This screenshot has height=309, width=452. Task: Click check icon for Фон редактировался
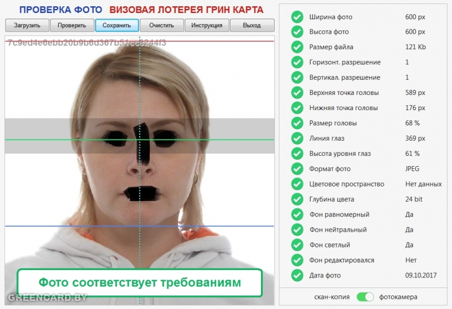(x=297, y=260)
